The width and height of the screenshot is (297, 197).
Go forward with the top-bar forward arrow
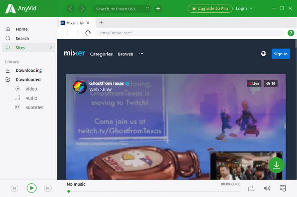[x=82, y=9]
